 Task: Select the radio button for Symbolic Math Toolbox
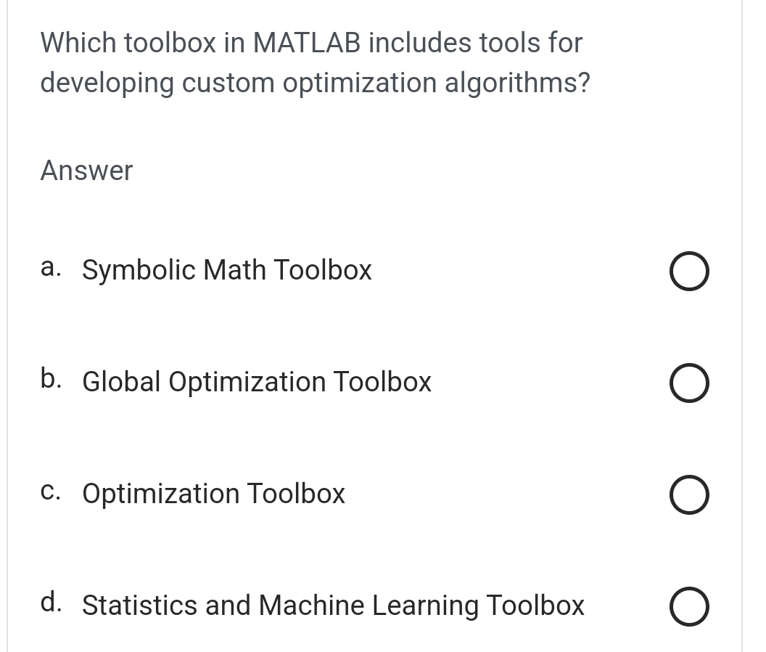click(688, 271)
